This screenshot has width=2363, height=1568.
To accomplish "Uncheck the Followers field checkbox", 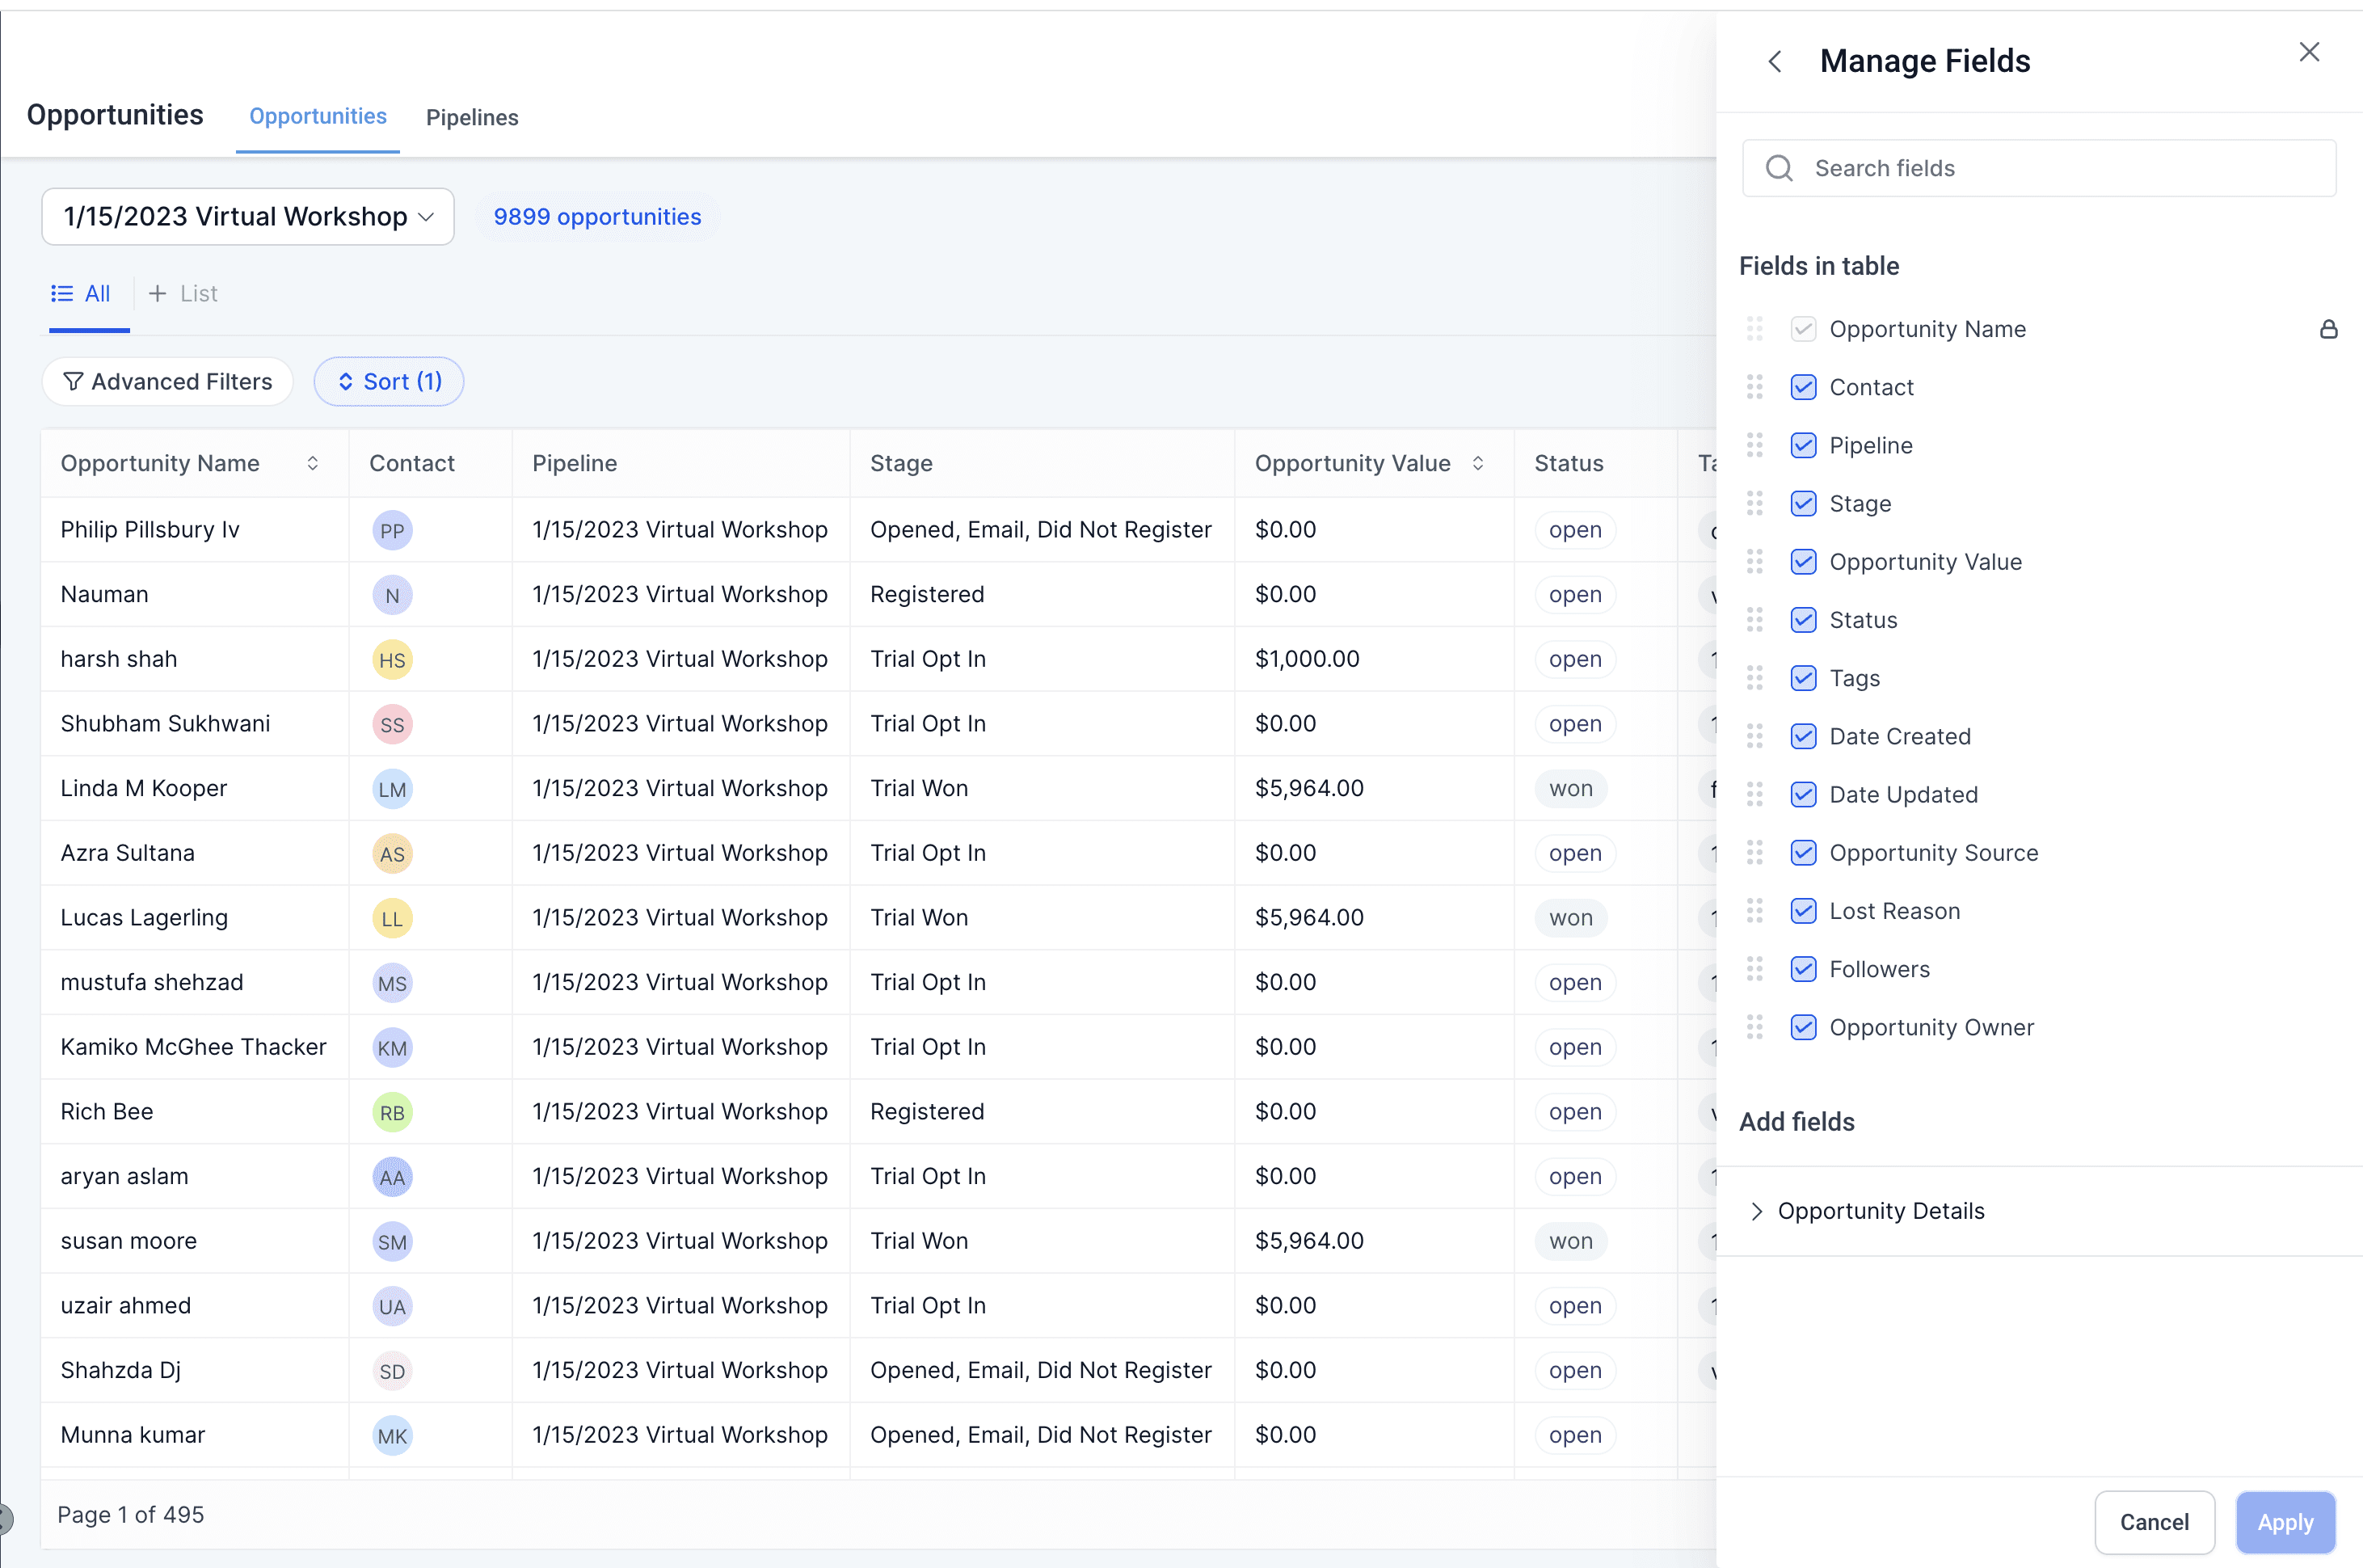I will click(1803, 968).
